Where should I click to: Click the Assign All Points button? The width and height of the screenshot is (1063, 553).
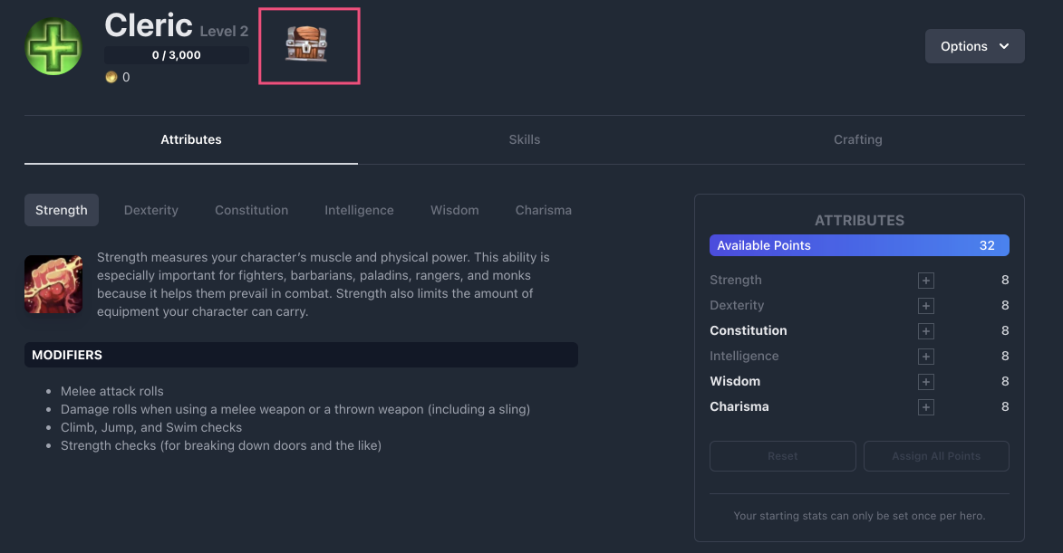[x=936, y=456]
